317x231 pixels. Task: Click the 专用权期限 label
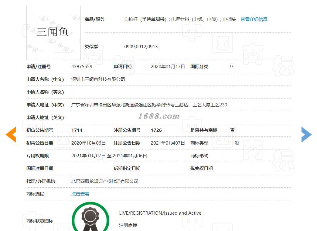(38, 156)
